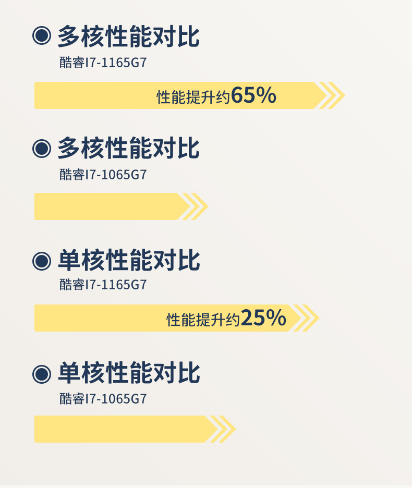Click the bullet icon beside second 多核性能对比

[42, 149]
